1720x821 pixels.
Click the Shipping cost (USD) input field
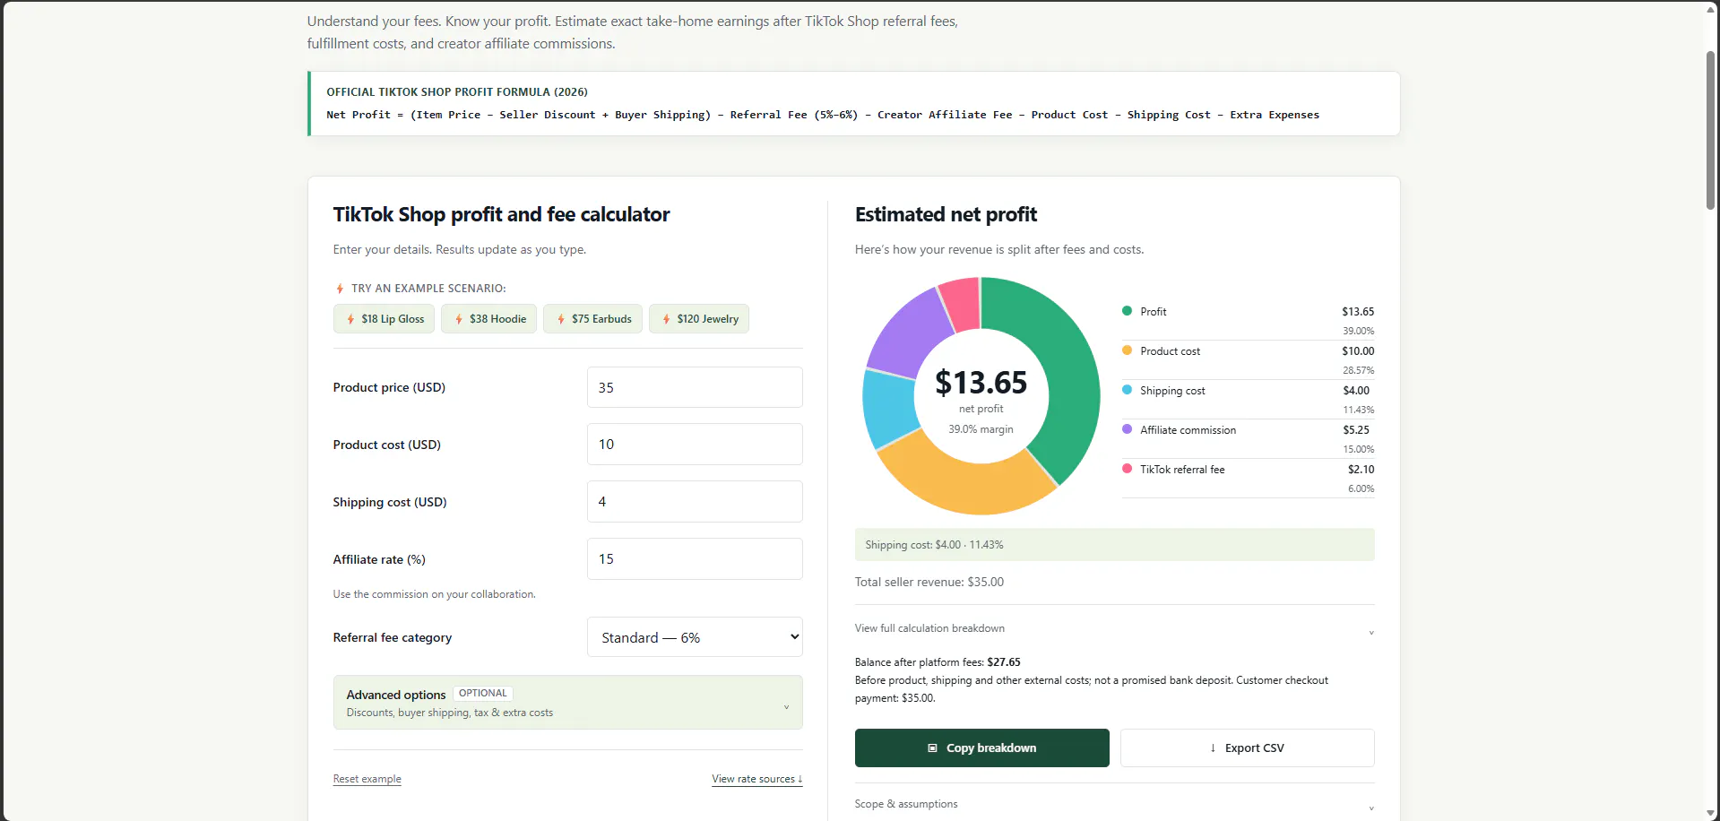(x=695, y=502)
